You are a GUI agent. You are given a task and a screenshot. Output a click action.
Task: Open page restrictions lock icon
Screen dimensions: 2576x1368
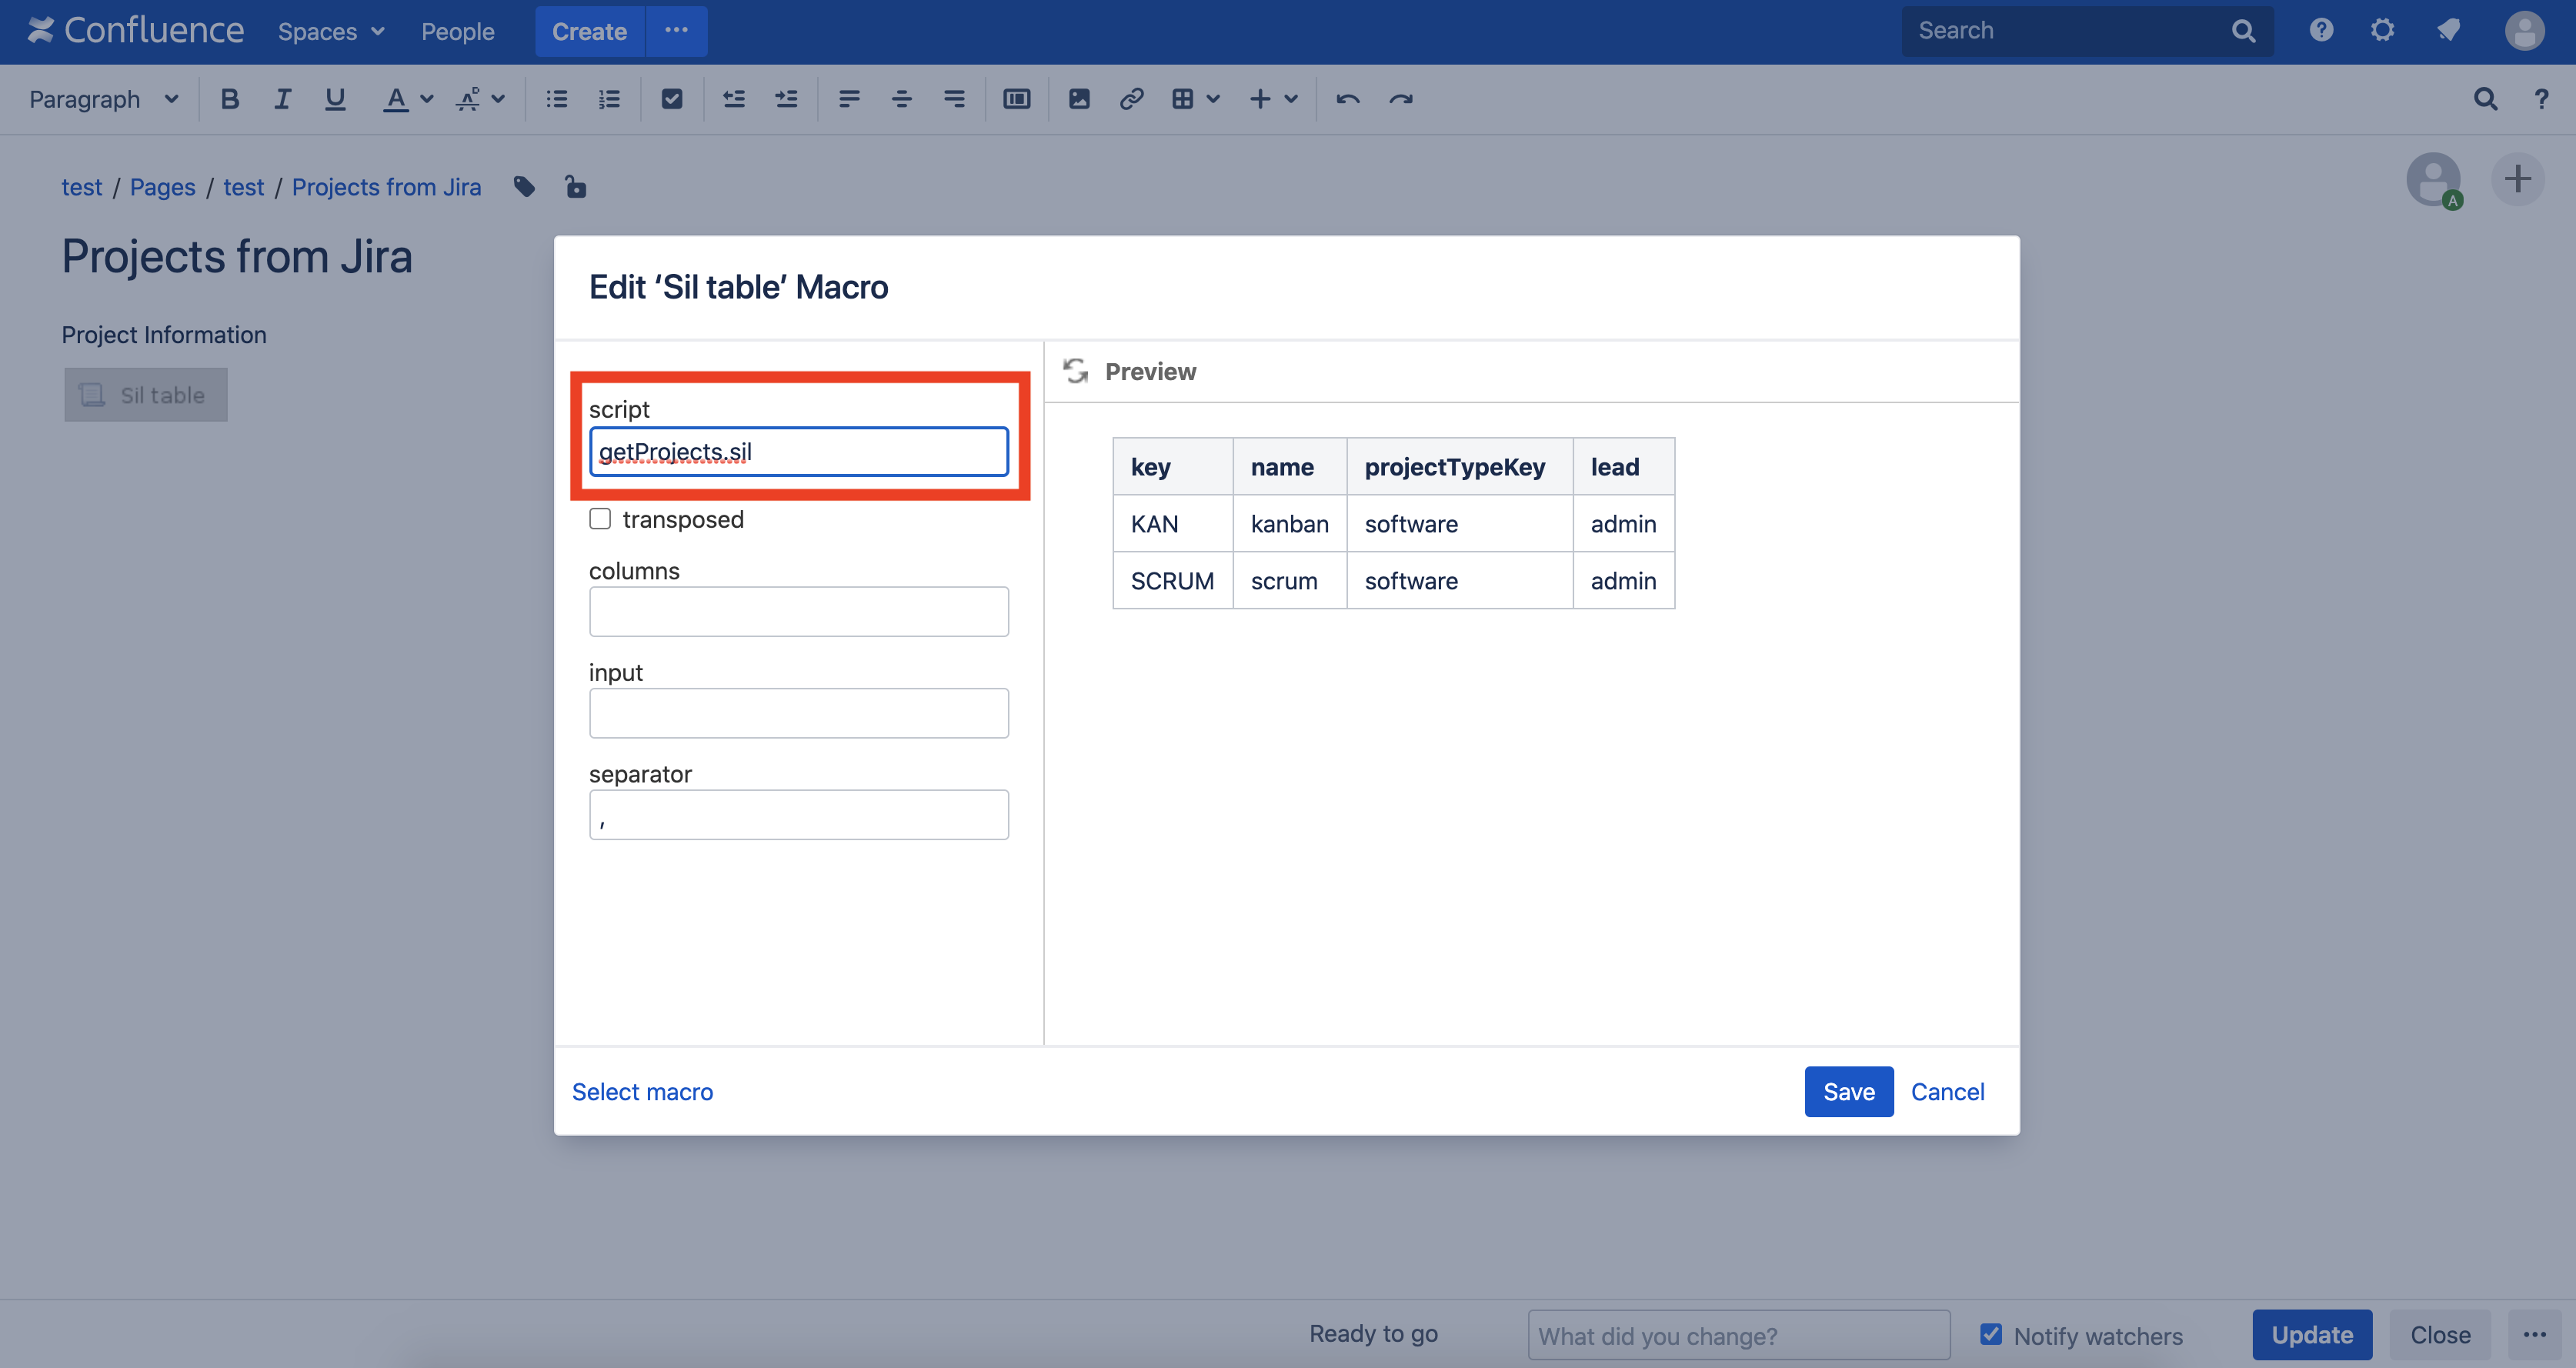click(x=575, y=187)
